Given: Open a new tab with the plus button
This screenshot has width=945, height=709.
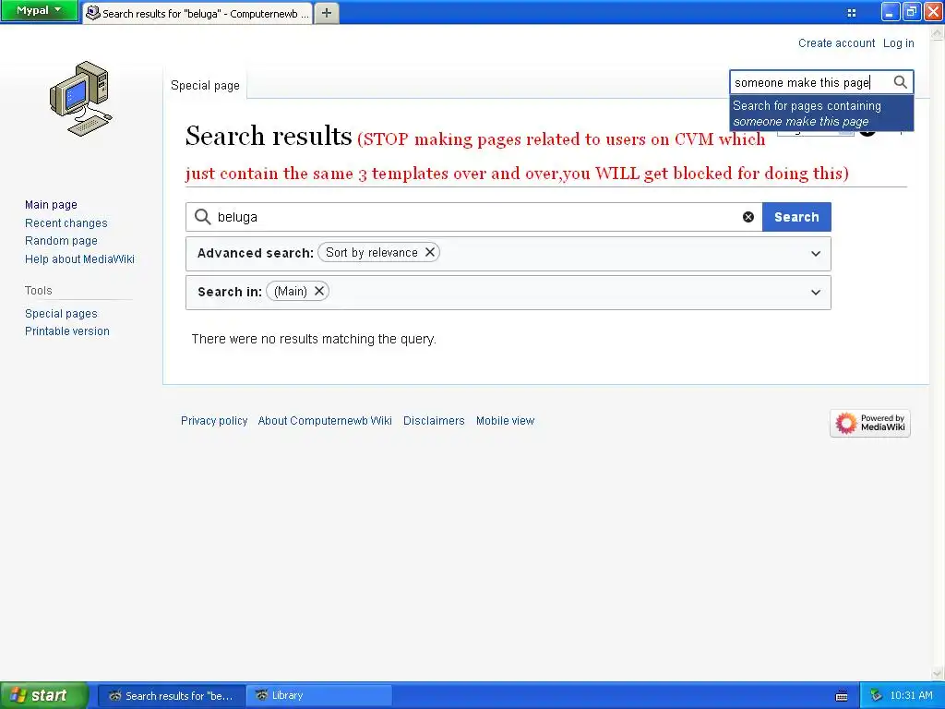Looking at the screenshot, I should point(326,13).
